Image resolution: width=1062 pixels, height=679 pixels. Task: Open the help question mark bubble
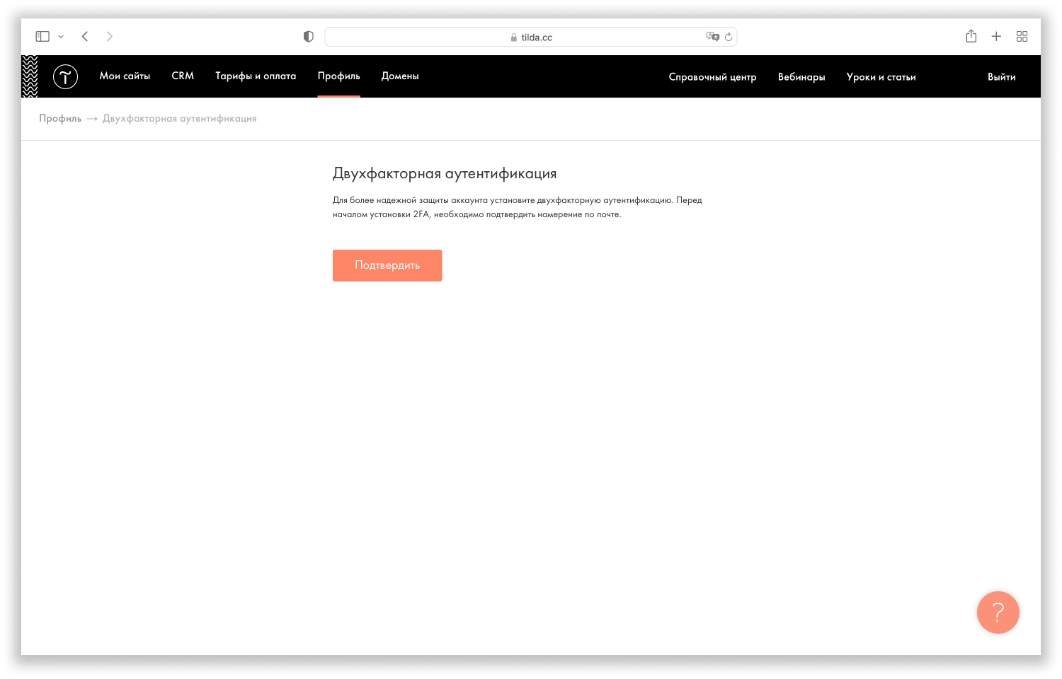click(x=998, y=613)
